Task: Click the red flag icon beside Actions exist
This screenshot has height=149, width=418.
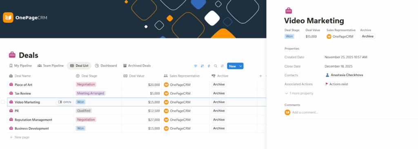Action: (327, 84)
